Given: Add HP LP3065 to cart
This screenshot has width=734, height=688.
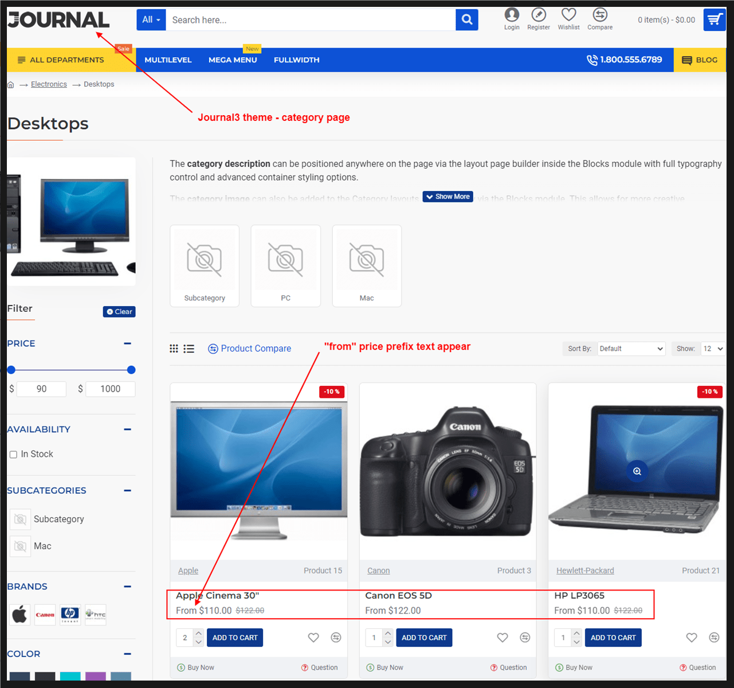Looking at the screenshot, I should point(613,638).
